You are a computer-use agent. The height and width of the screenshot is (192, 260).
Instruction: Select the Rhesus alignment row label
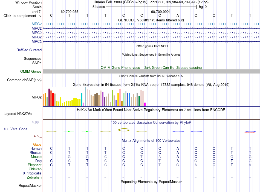[36, 153]
